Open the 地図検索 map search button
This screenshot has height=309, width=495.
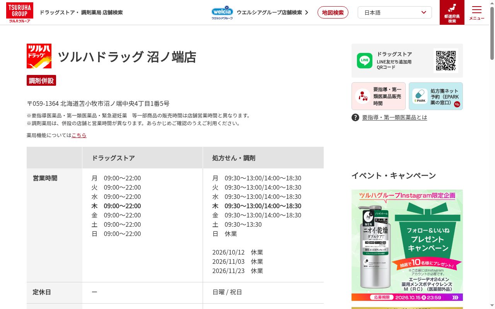click(x=333, y=12)
